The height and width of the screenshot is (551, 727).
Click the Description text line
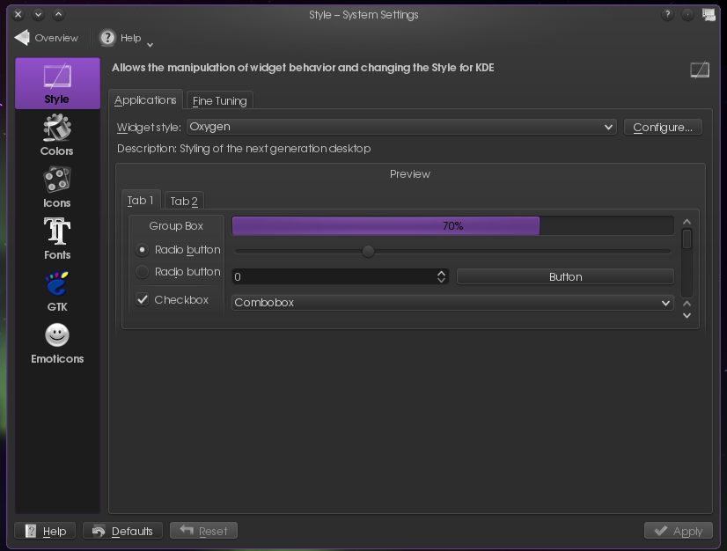244,149
